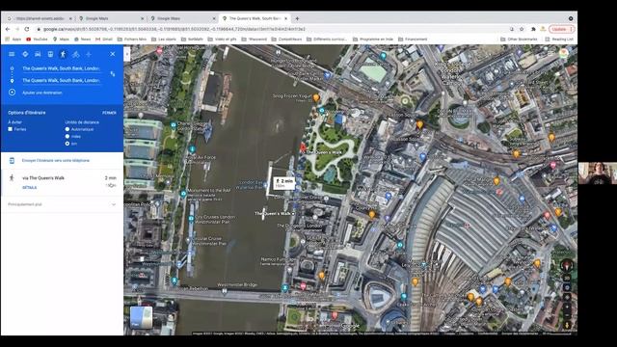Close The Queen's Walk tab
The height and width of the screenshot is (347, 617).
point(286,18)
